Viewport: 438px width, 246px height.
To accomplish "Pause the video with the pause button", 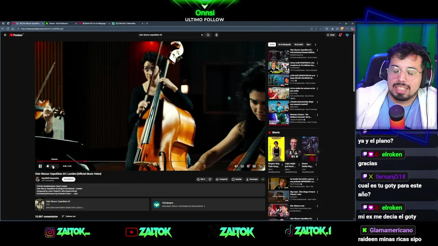I will pos(40,166).
